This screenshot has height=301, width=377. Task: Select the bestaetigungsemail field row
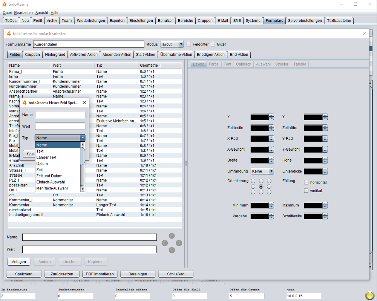95,215
